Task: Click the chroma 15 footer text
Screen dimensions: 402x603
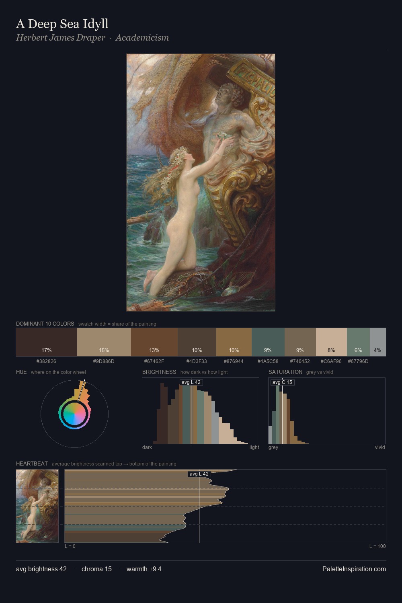Action: tap(96, 569)
